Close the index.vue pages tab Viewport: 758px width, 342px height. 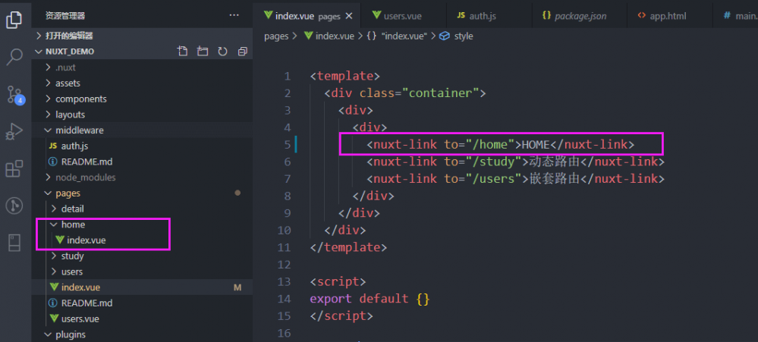point(349,16)
